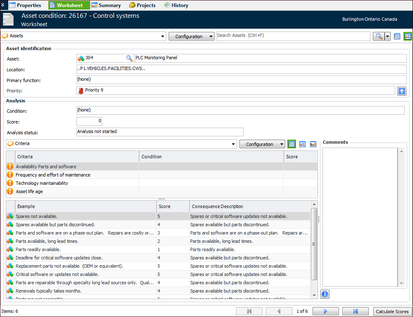
Task: Collapse the top-left double chevron
Action: tap(3, 5)
